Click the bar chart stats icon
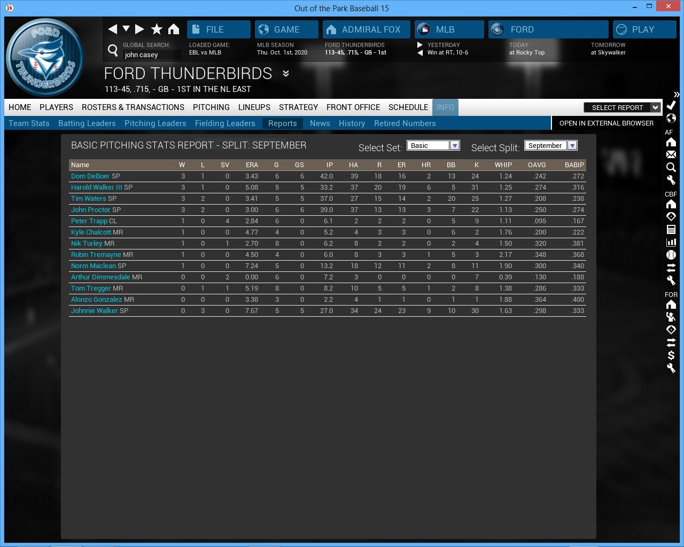This screenshot has width=684, height=547. 671,242
